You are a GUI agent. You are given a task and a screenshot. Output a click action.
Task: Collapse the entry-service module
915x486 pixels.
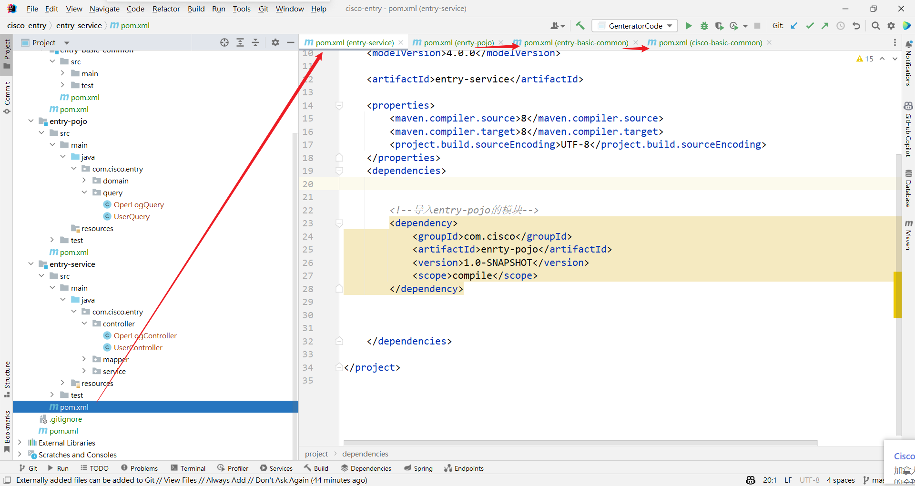pos(31,264)
